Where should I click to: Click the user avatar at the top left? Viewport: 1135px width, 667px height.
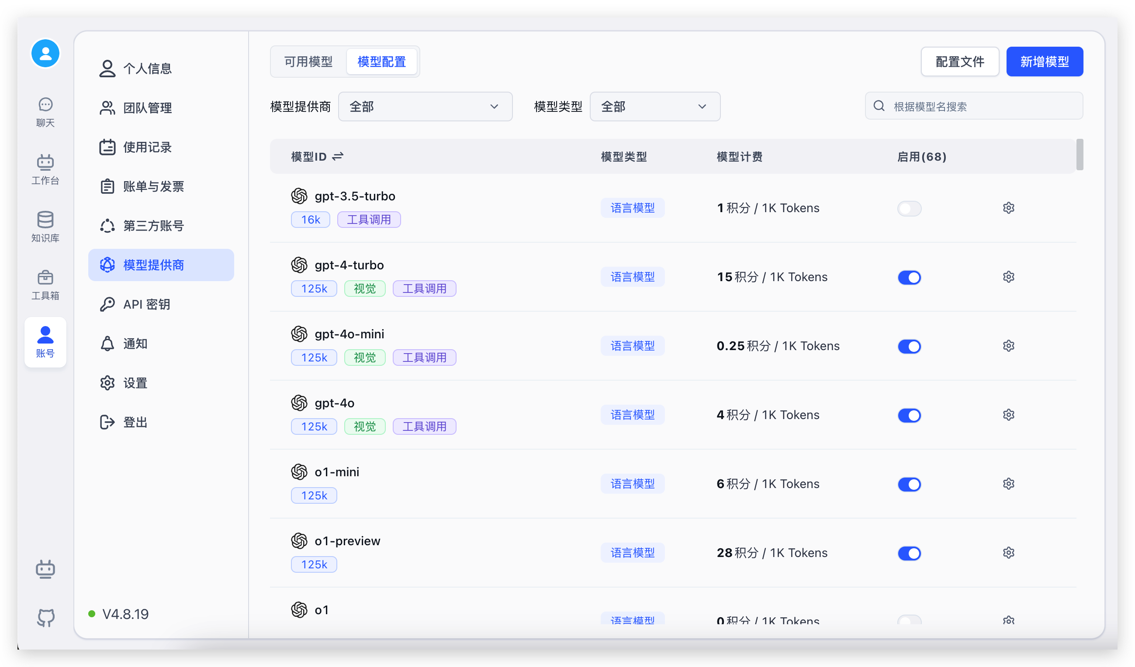tap(45, 53)
